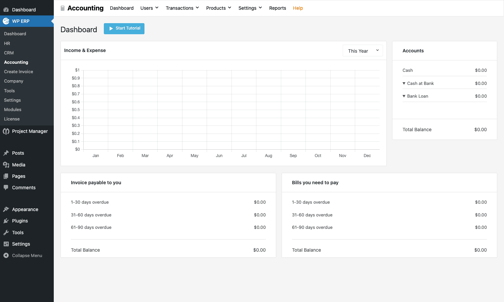
Task: Click the play icon on Start Tutorial
Action: coord(111,29)
